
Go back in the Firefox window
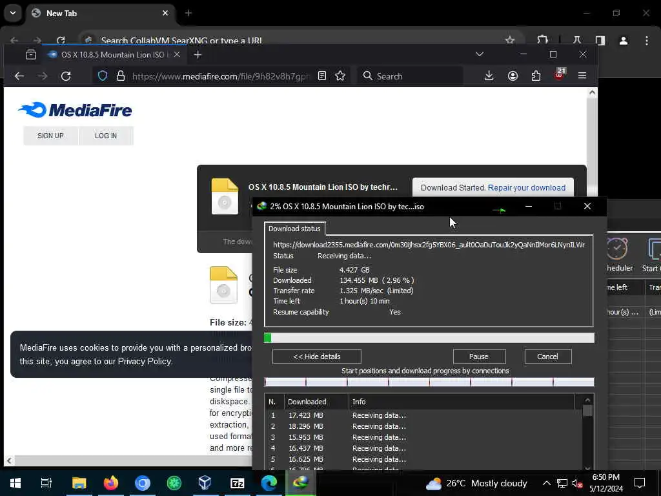coord(19,76)
